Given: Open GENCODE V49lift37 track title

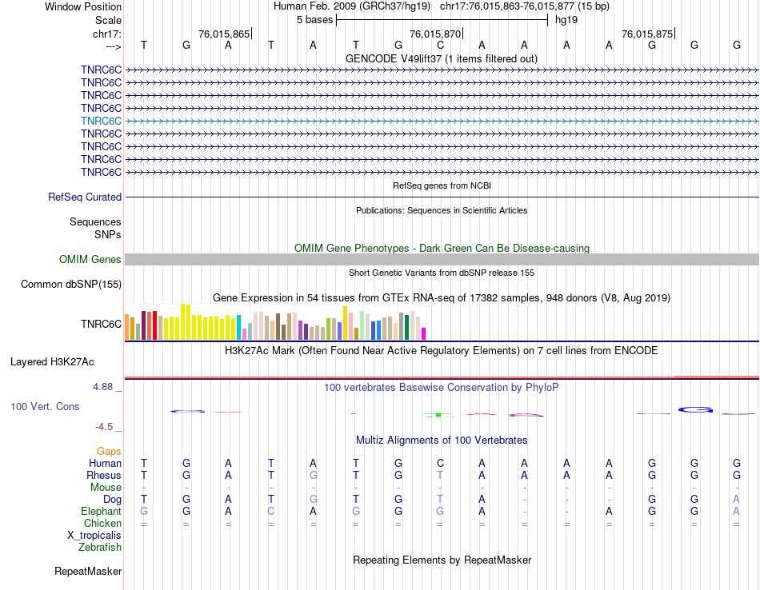Looking at the screenshot, I should pos(442,58).
